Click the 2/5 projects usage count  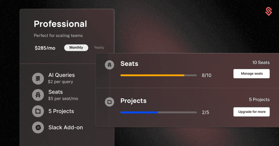pyautogui.click(x=205, y=112)
